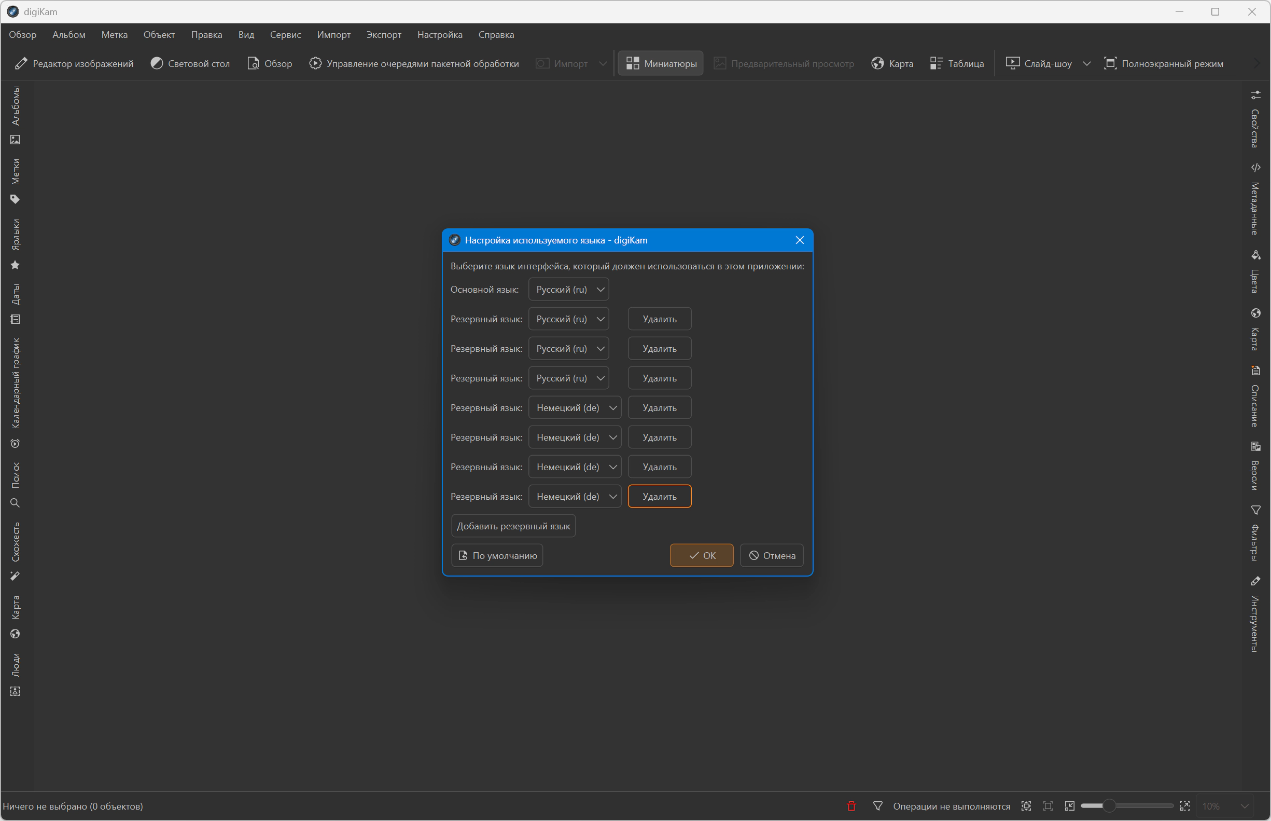Open the Настройка menu
1271x821 pixels.
click(x=439, y=35)
